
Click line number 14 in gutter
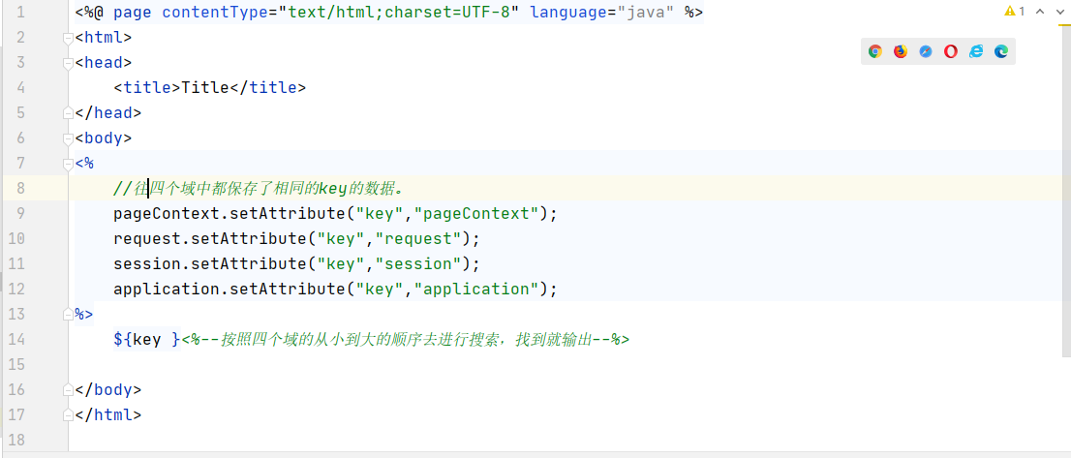(16, 339)
